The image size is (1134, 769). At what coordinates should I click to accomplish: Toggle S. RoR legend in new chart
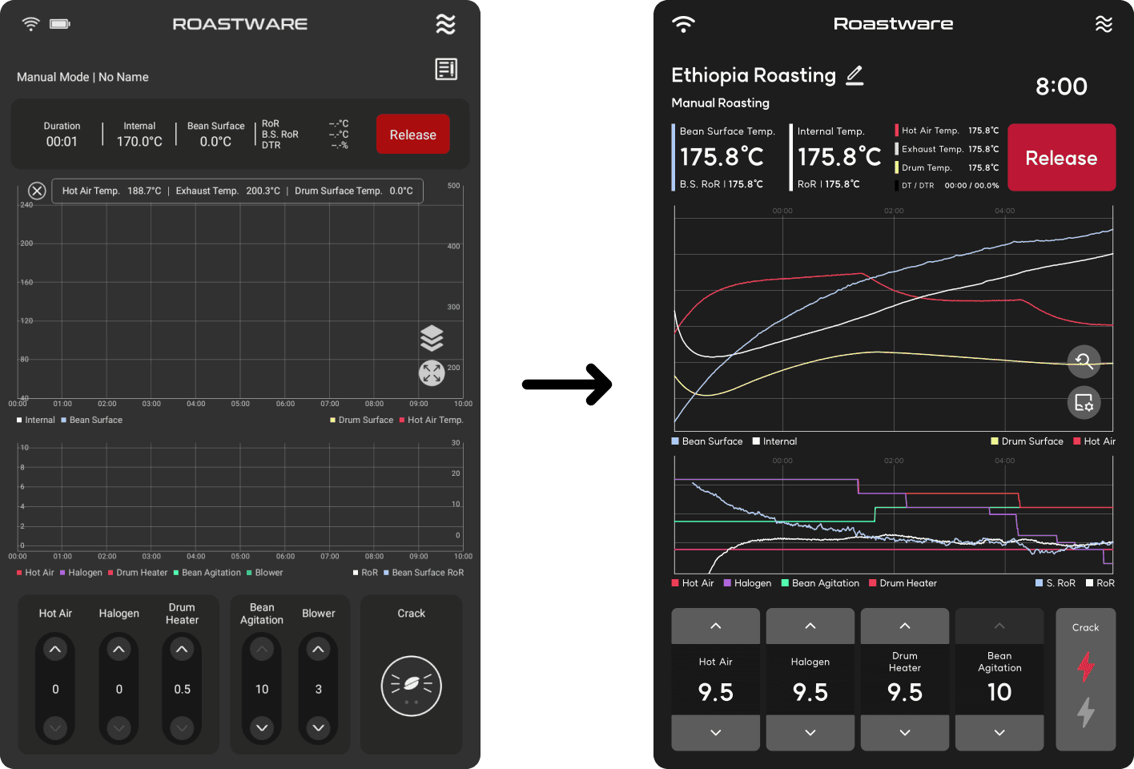tap(1056, 583)
